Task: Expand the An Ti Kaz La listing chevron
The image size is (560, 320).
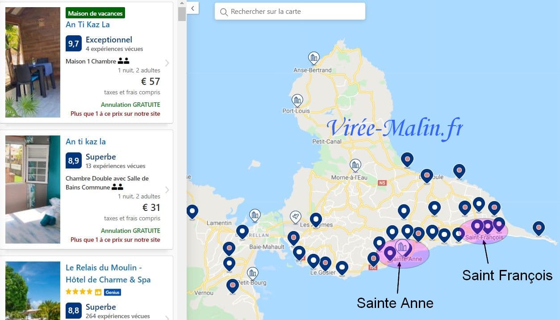Action: (x=167, y=63)
